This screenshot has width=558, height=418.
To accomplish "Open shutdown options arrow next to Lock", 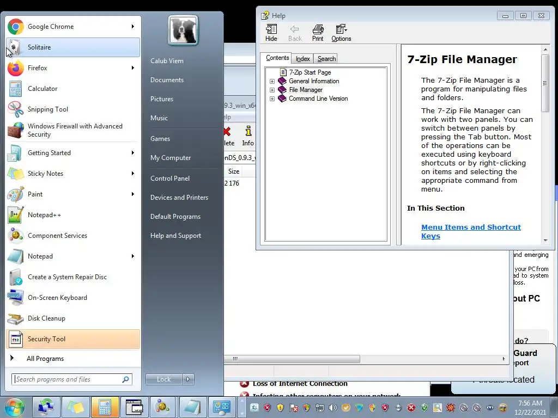I will [x=188, y=379].
